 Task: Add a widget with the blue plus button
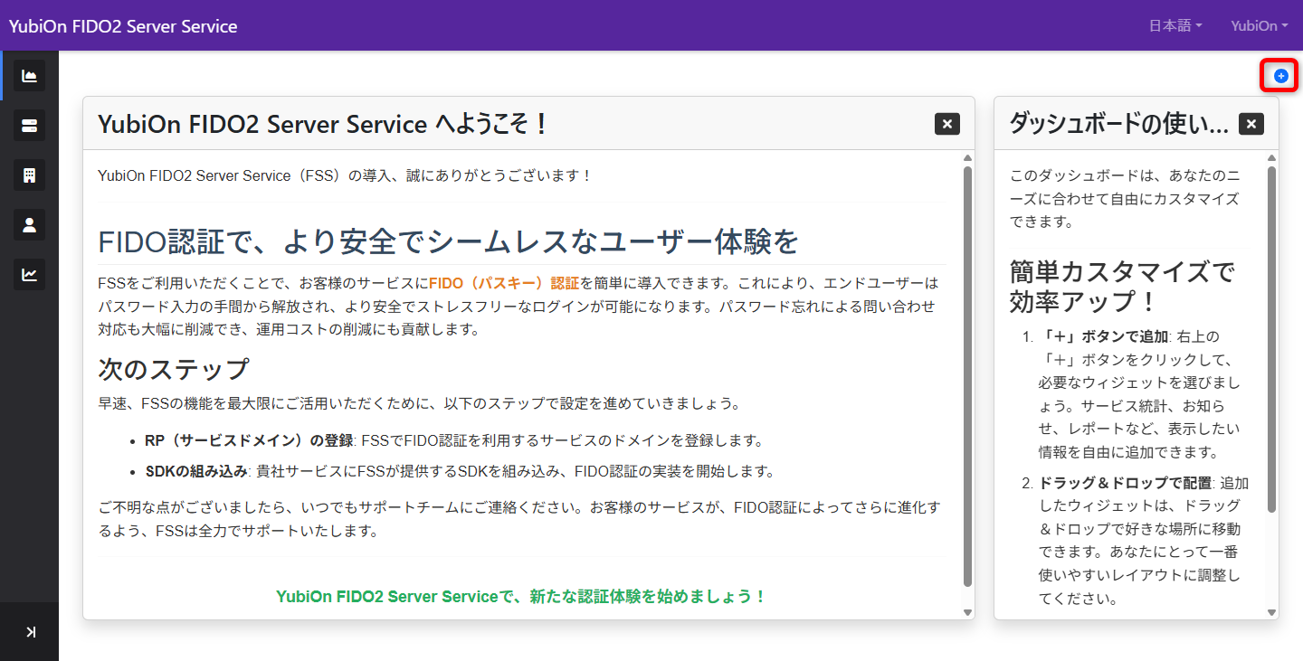[1280, 76]
